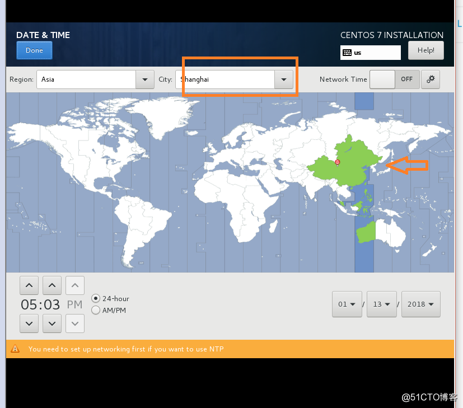Select the AM/PM radio button
463x408 pixels.
point(96,310)
